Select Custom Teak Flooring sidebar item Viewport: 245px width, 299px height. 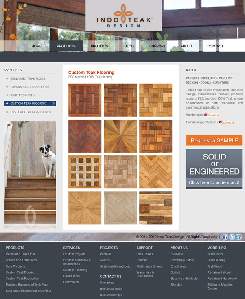pyautogui.click(x=30, y=104)
